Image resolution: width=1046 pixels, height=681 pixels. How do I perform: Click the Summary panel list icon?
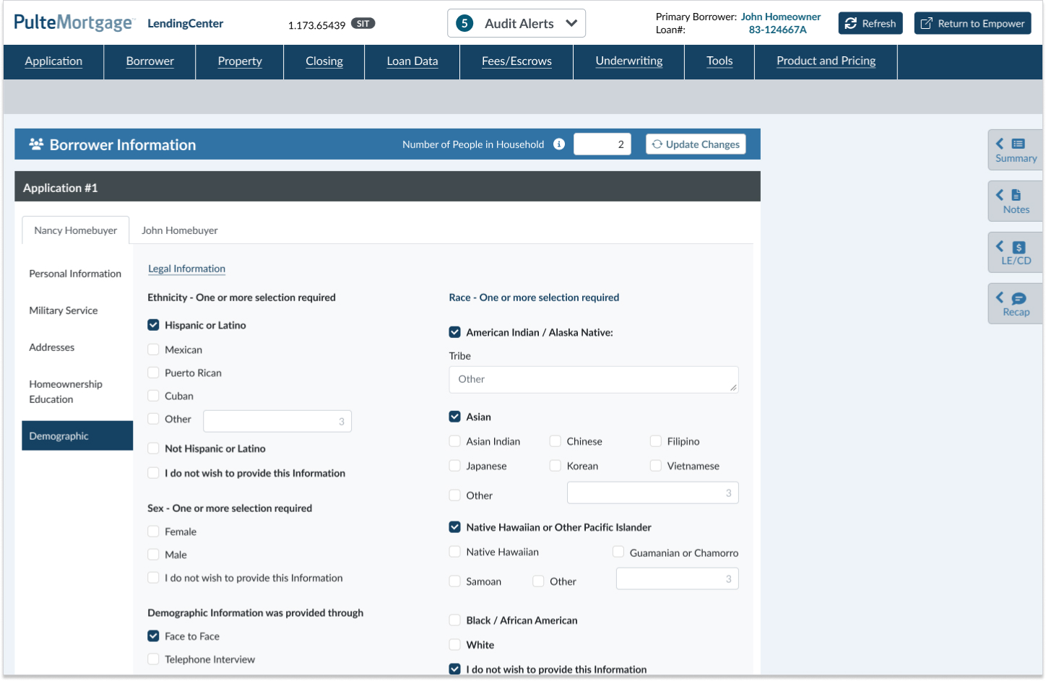(x=1019, y=144)
